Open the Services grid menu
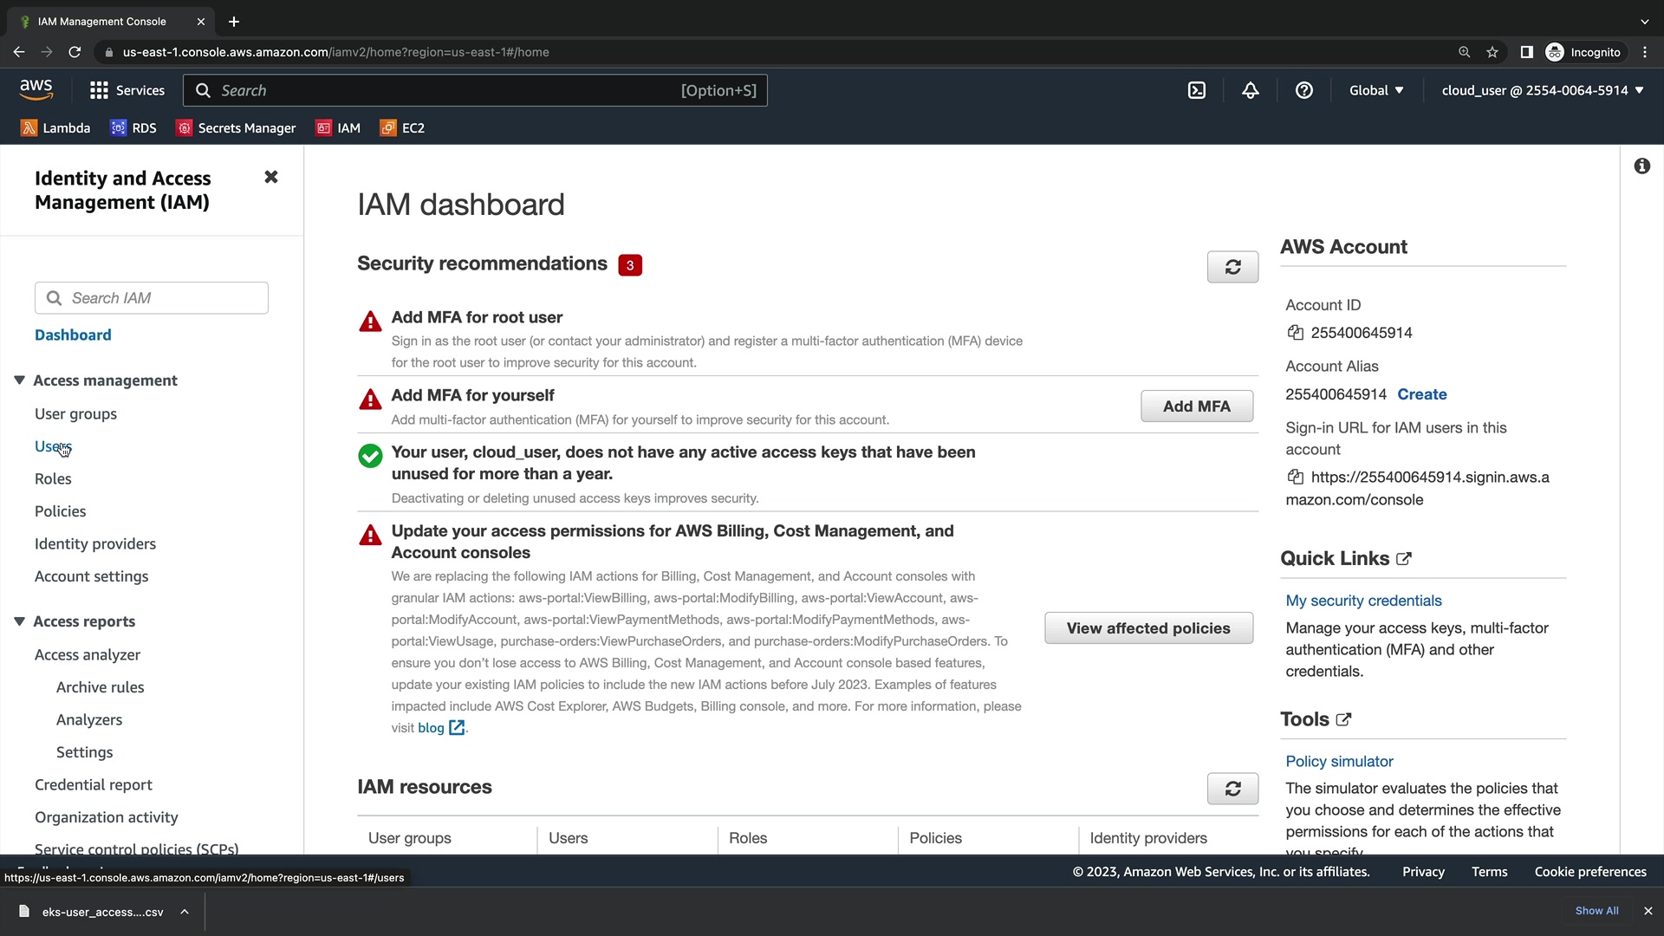 [127, 90]
